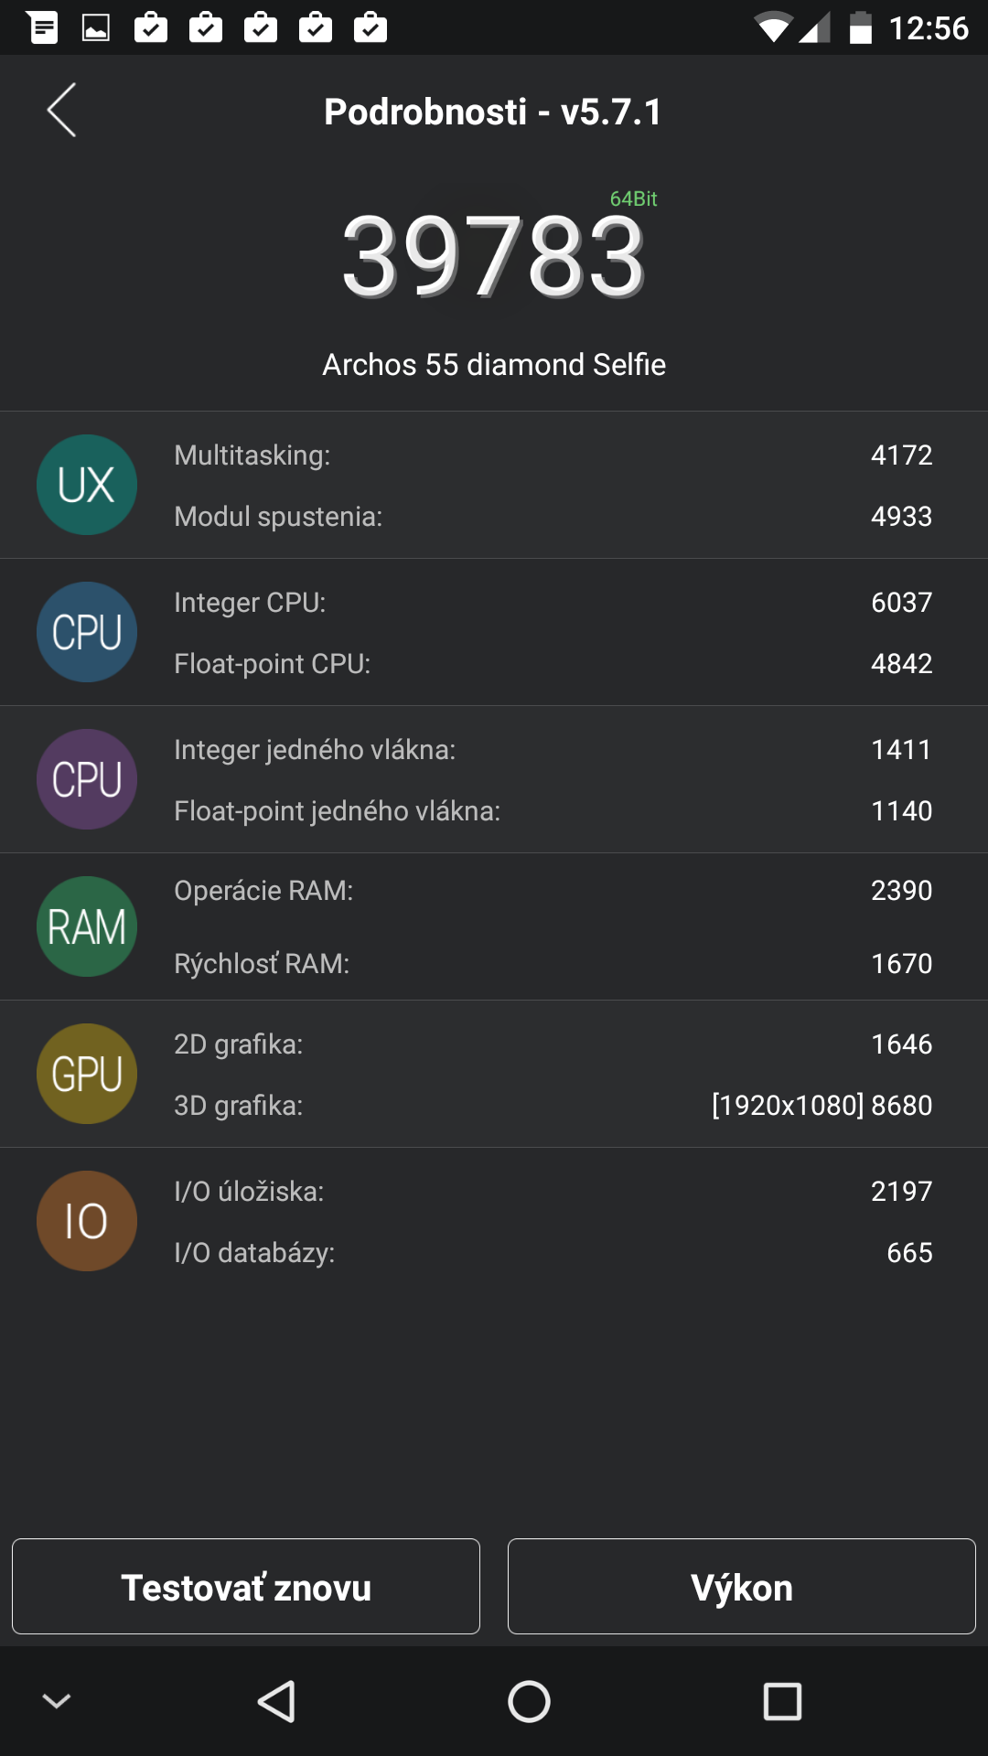This screenshot has height=1756, width=988.
Task: Tap the Android Back triangle button
Action: point(275,1702)
